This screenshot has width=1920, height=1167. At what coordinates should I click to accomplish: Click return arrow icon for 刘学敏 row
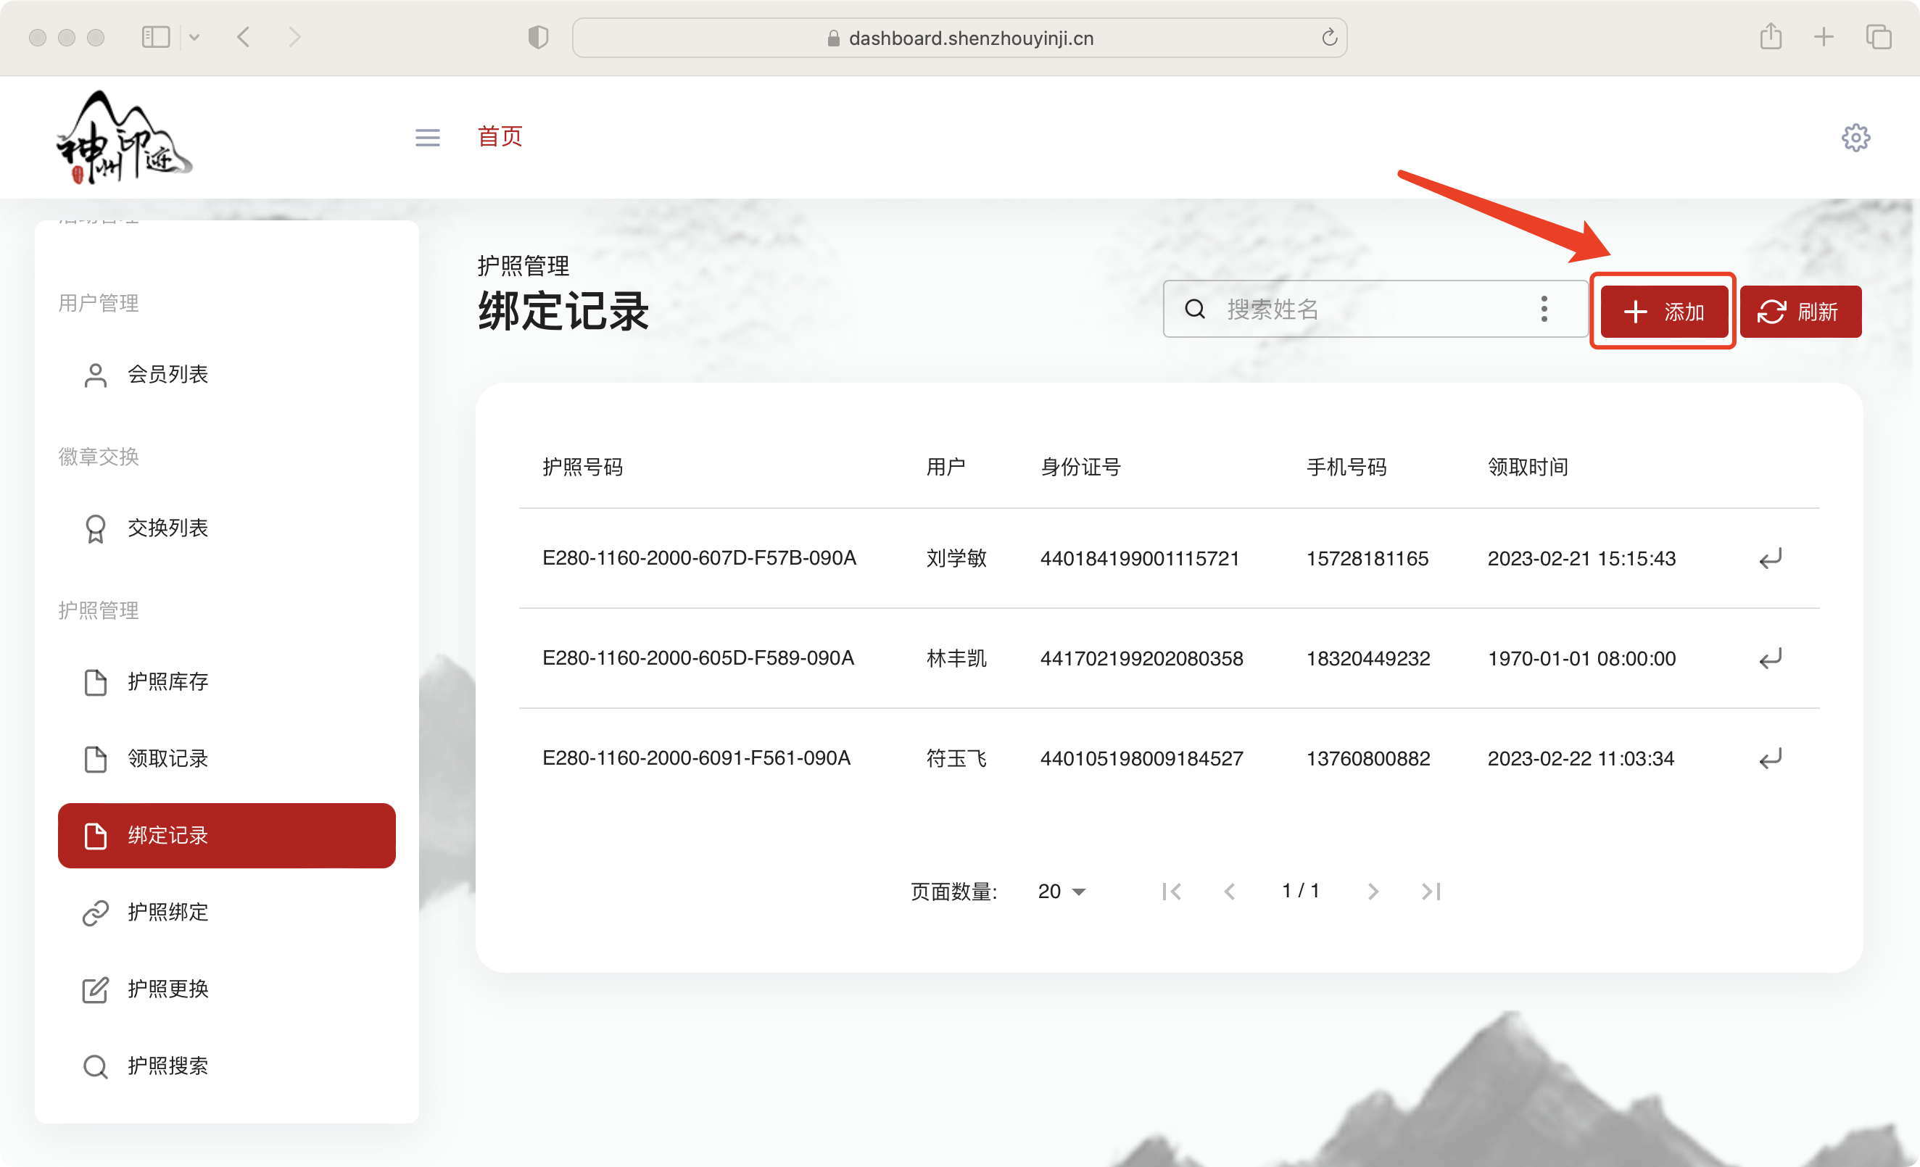click(1770, 559)
